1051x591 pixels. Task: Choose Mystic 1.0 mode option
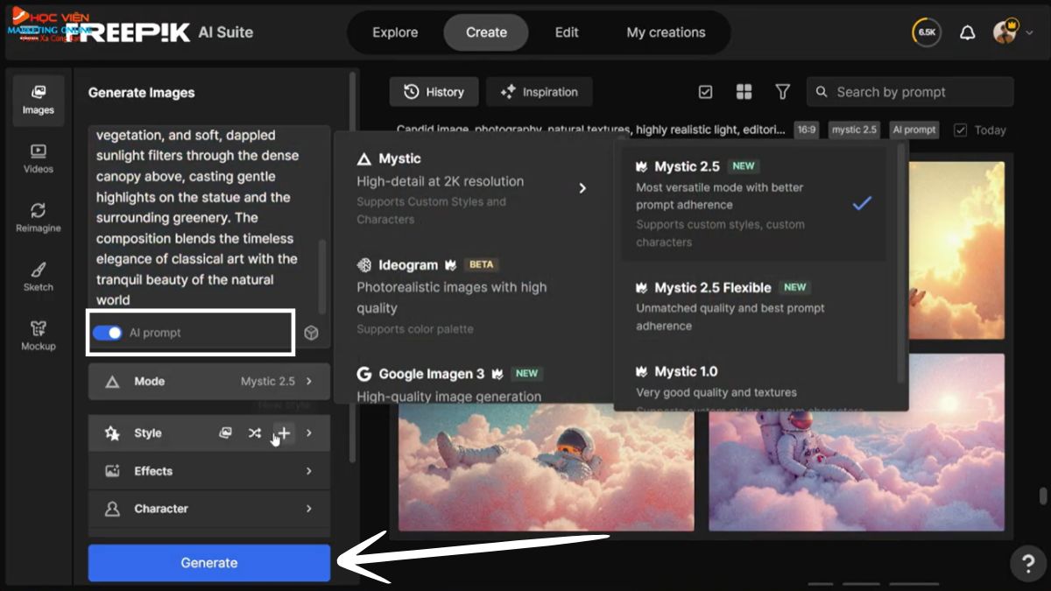pyautogui.click(x=753, y=385)
